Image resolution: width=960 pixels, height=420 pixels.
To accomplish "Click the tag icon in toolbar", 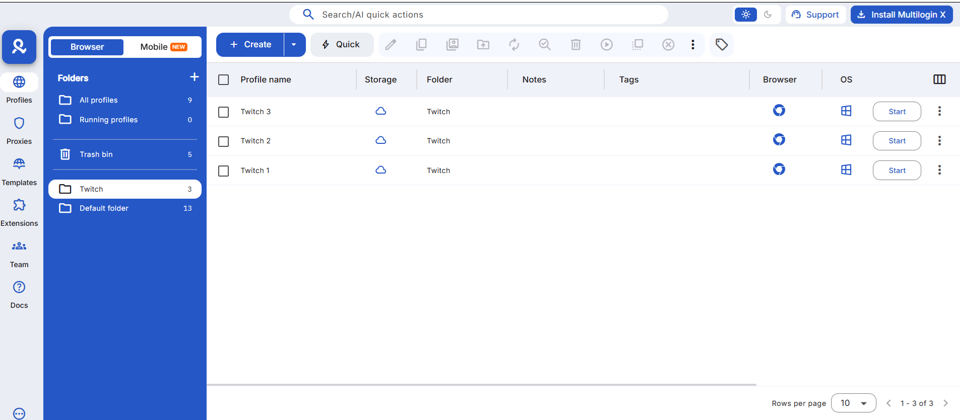I will click(x=721, y=45).
